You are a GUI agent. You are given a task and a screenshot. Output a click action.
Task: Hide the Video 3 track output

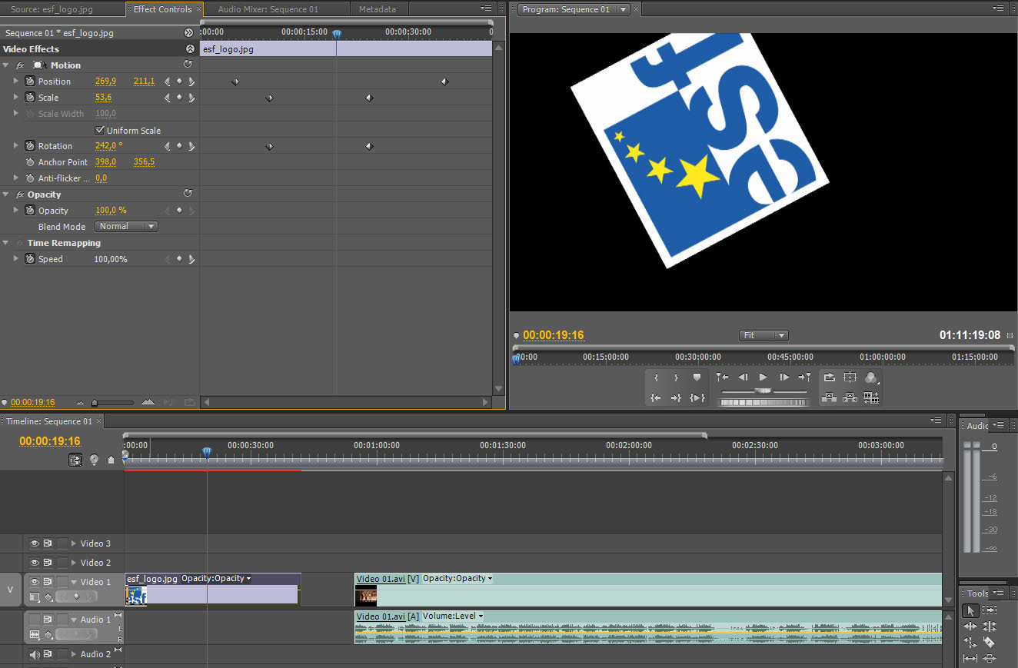coord(35,543)
